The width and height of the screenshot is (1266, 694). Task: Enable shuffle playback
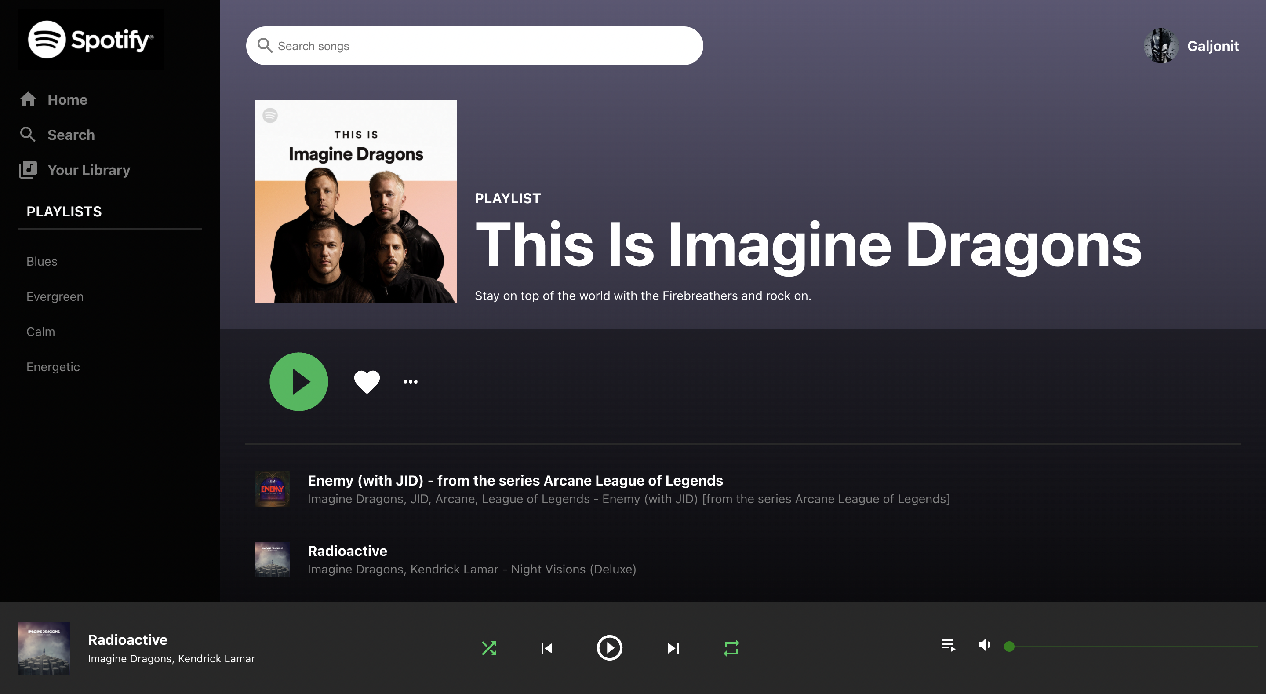[x=489, y=648]
